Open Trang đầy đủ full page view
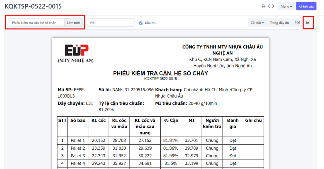The height and width of the screenshot is (169, 324). click(x=279, y=23)
